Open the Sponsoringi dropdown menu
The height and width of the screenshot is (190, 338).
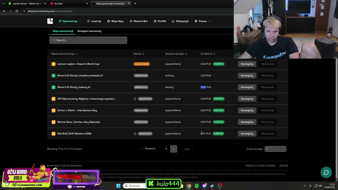[70, 21]
